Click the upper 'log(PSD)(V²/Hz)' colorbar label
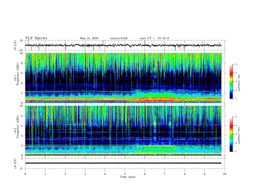Viewport: 253px width, 195px height. (239, 83)
